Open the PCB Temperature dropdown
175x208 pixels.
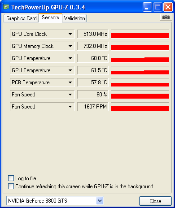point(70,82)
